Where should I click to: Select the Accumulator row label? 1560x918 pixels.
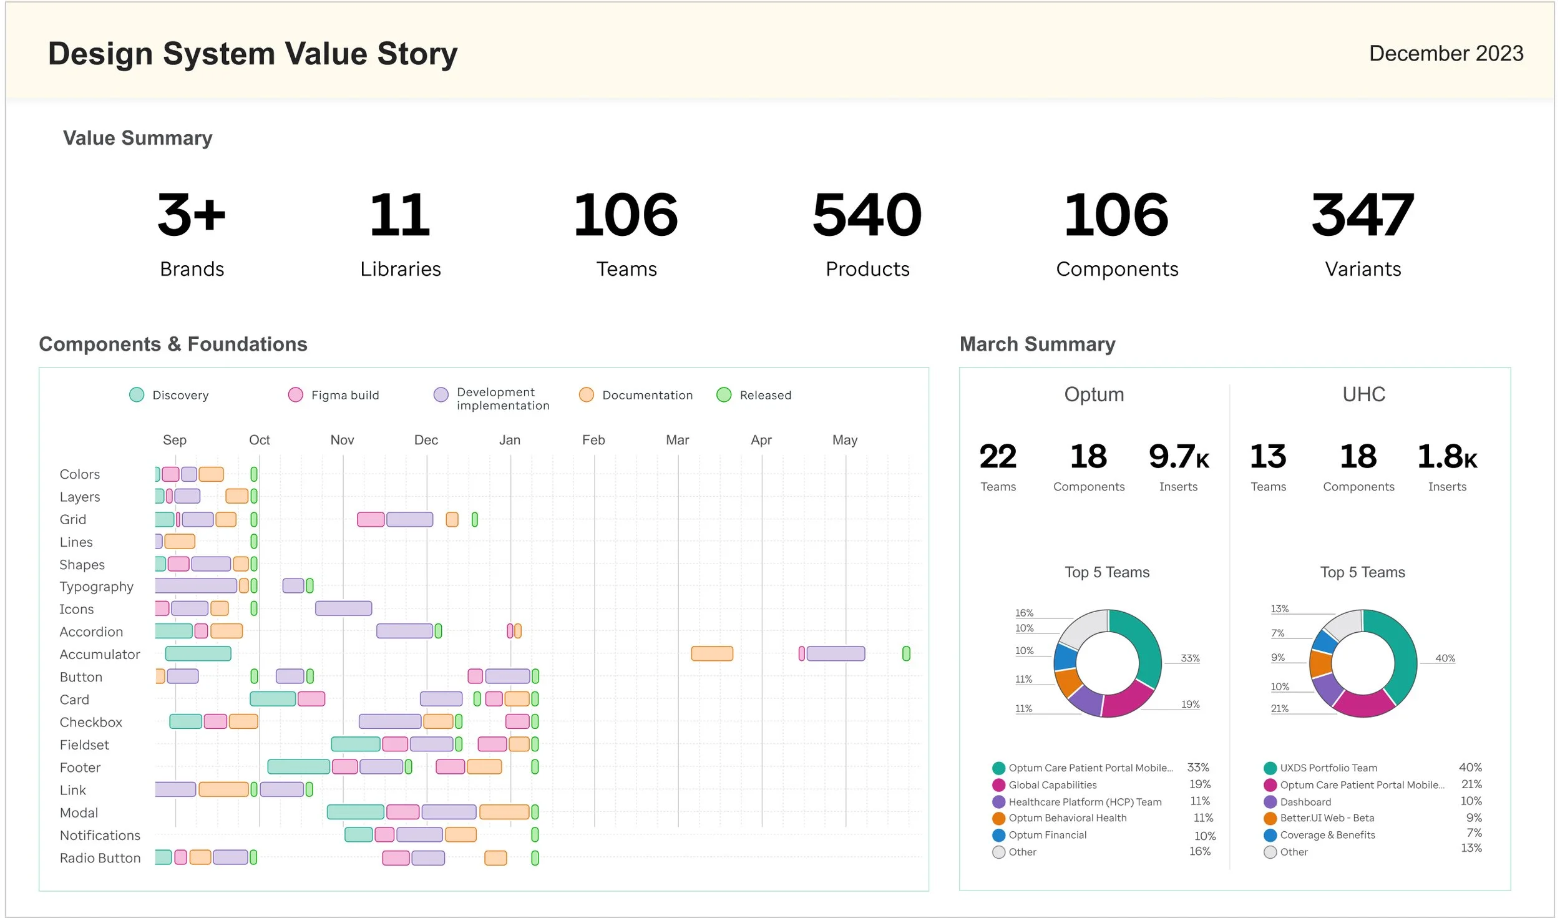(100, 655)
